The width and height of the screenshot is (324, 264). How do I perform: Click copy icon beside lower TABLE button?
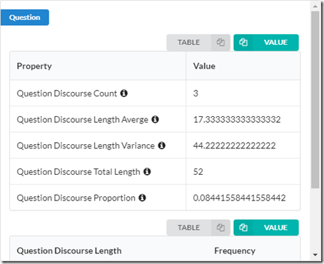[221, 228]
